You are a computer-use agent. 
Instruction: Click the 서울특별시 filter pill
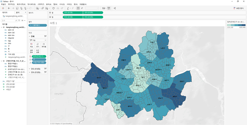tap(38, 25)
